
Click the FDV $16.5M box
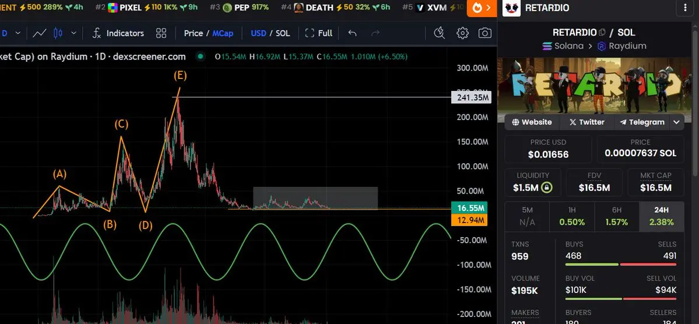coord(594,182)
